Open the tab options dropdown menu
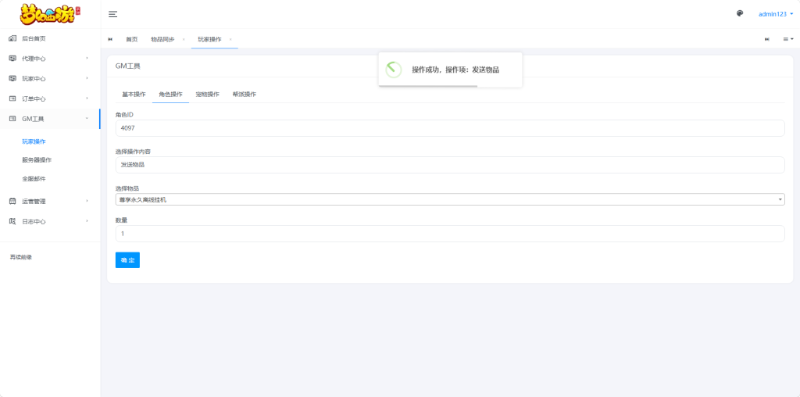 pos(788,39)
